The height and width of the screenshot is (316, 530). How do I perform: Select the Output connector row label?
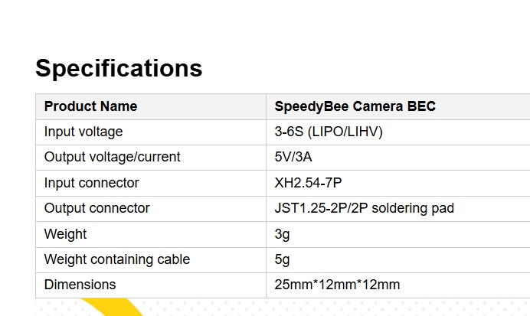(x=97, y=208)
